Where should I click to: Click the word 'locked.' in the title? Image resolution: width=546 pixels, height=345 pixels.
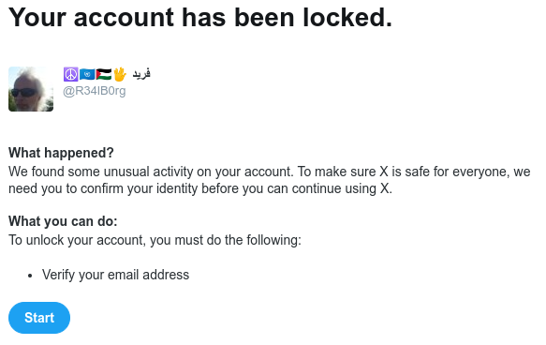click(347, 18)
